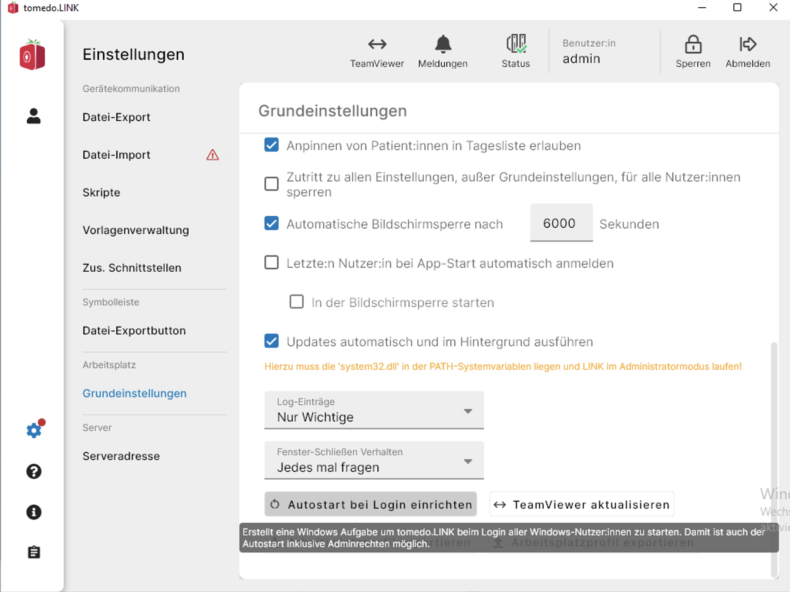Click the seconds field showing 6000
Image resolution: width=790 pixels, height=592 pixels.
pos(561,223)
